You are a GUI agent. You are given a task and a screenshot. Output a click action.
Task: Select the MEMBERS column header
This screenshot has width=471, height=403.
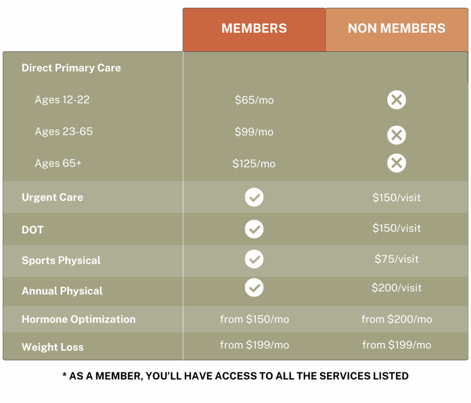[x=254, y=30]
